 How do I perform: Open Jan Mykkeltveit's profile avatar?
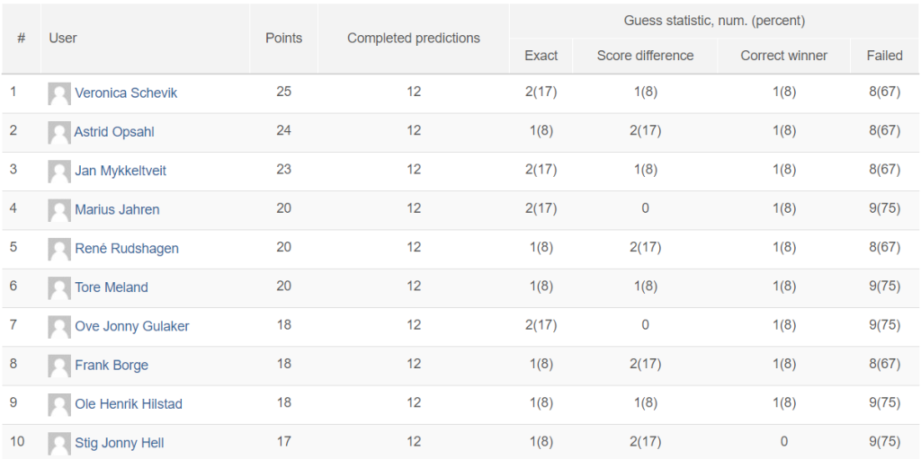click(59, 172)
